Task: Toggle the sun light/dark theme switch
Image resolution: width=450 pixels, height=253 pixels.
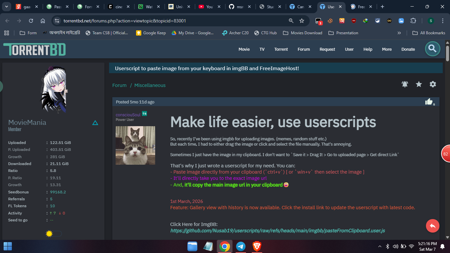Action: click(x=53, y=234)
